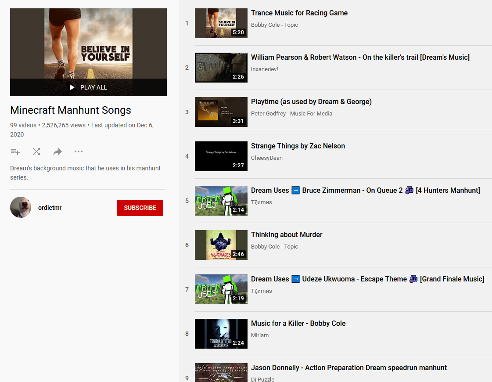Open the Escape Theme video title
The image size is (492, 382).
click(367, 279)
